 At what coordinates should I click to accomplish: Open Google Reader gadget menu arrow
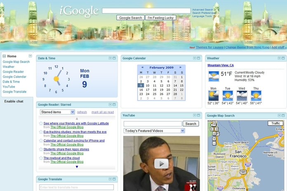[110, 105]
